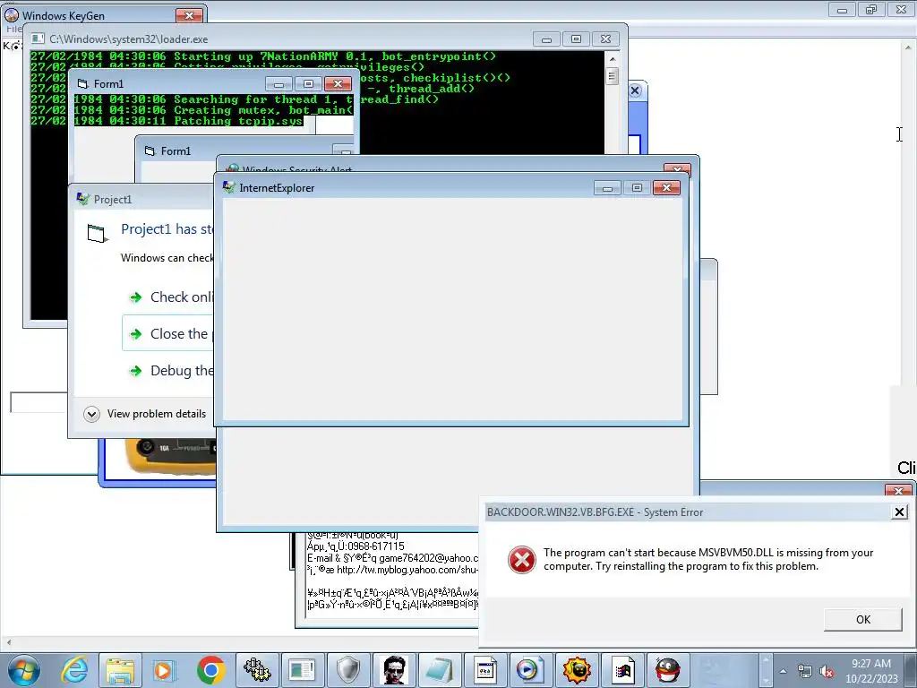Open the muted volume tray icon
917x688 pixels.
(x=827, y=671)
